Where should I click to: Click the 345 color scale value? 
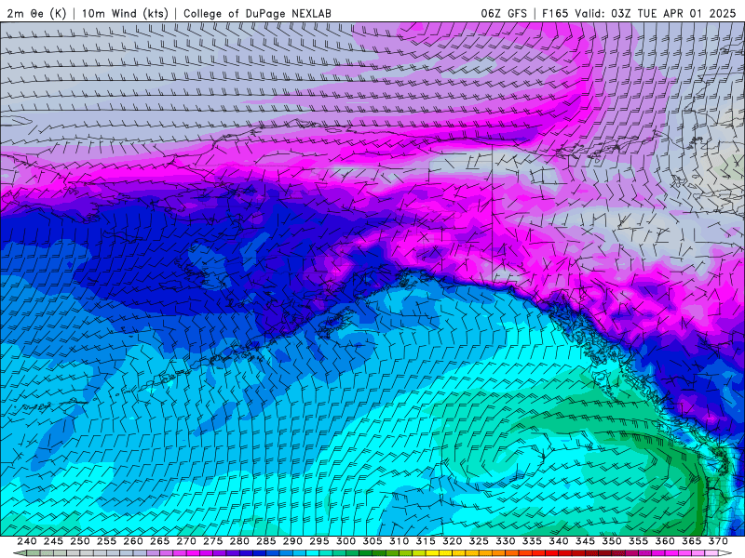(586, 541)
